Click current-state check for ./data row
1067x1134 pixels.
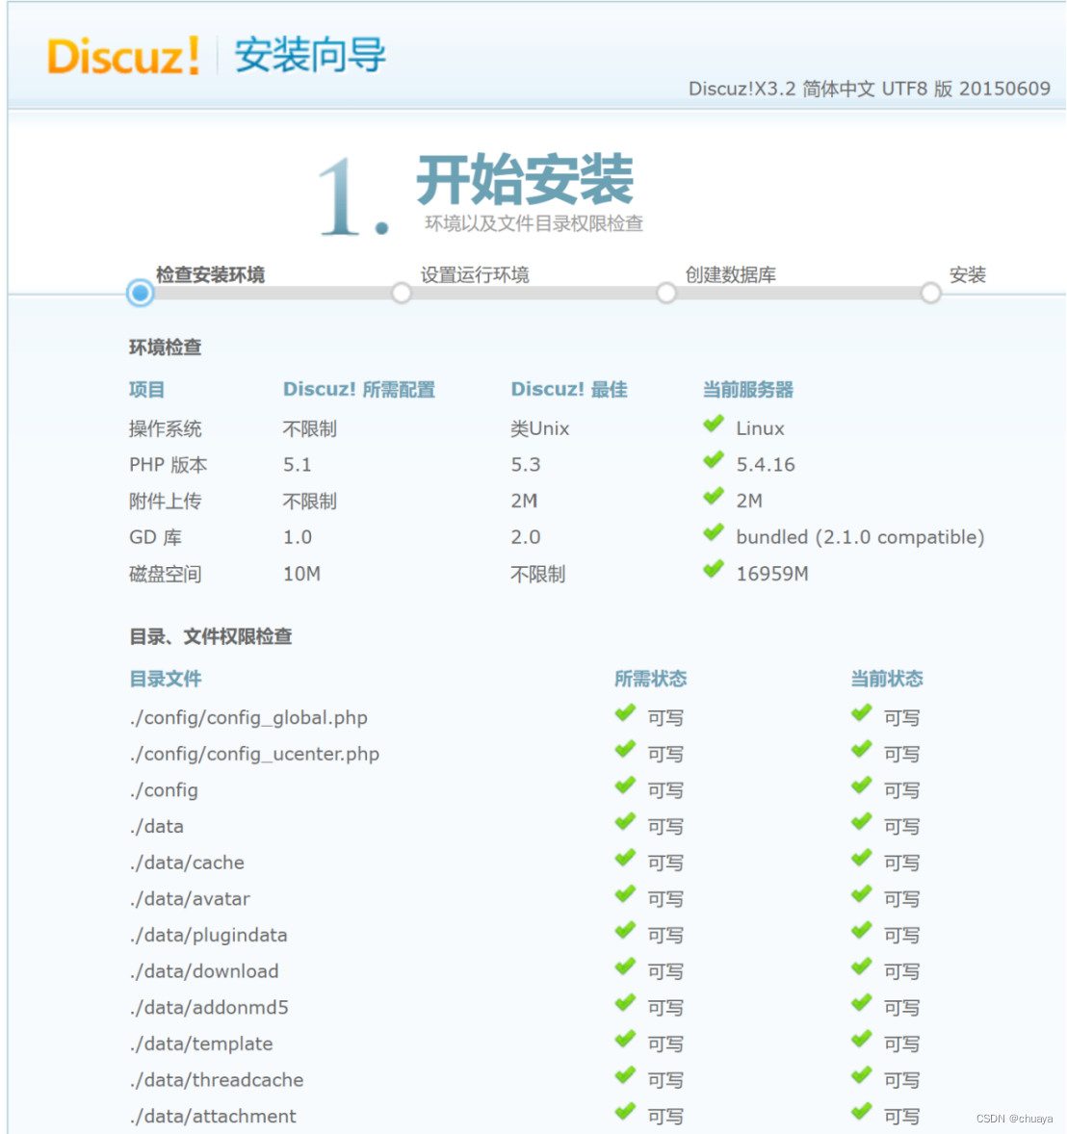coord(862,822)
